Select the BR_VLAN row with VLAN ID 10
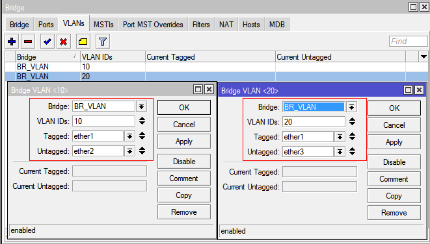This screenshot has height=244, width=430. click(x=216, y=67)
